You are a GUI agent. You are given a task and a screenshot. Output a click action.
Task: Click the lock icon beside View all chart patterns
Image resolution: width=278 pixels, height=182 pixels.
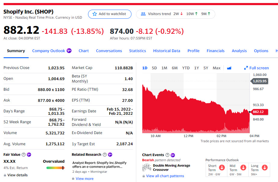(144, 176)
